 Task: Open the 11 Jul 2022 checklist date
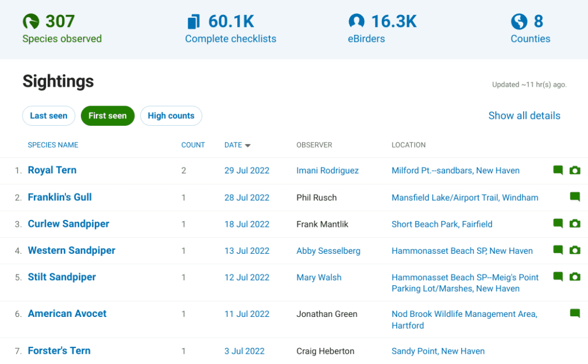[247, 314]
